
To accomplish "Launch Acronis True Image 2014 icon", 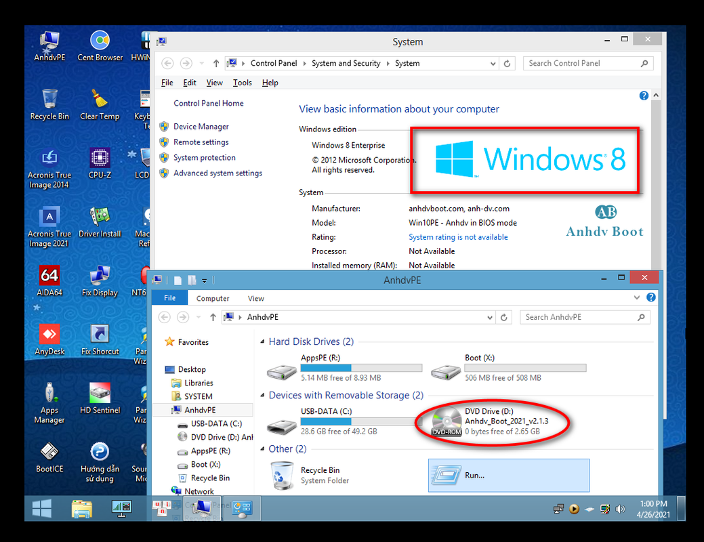I will 49,169.
